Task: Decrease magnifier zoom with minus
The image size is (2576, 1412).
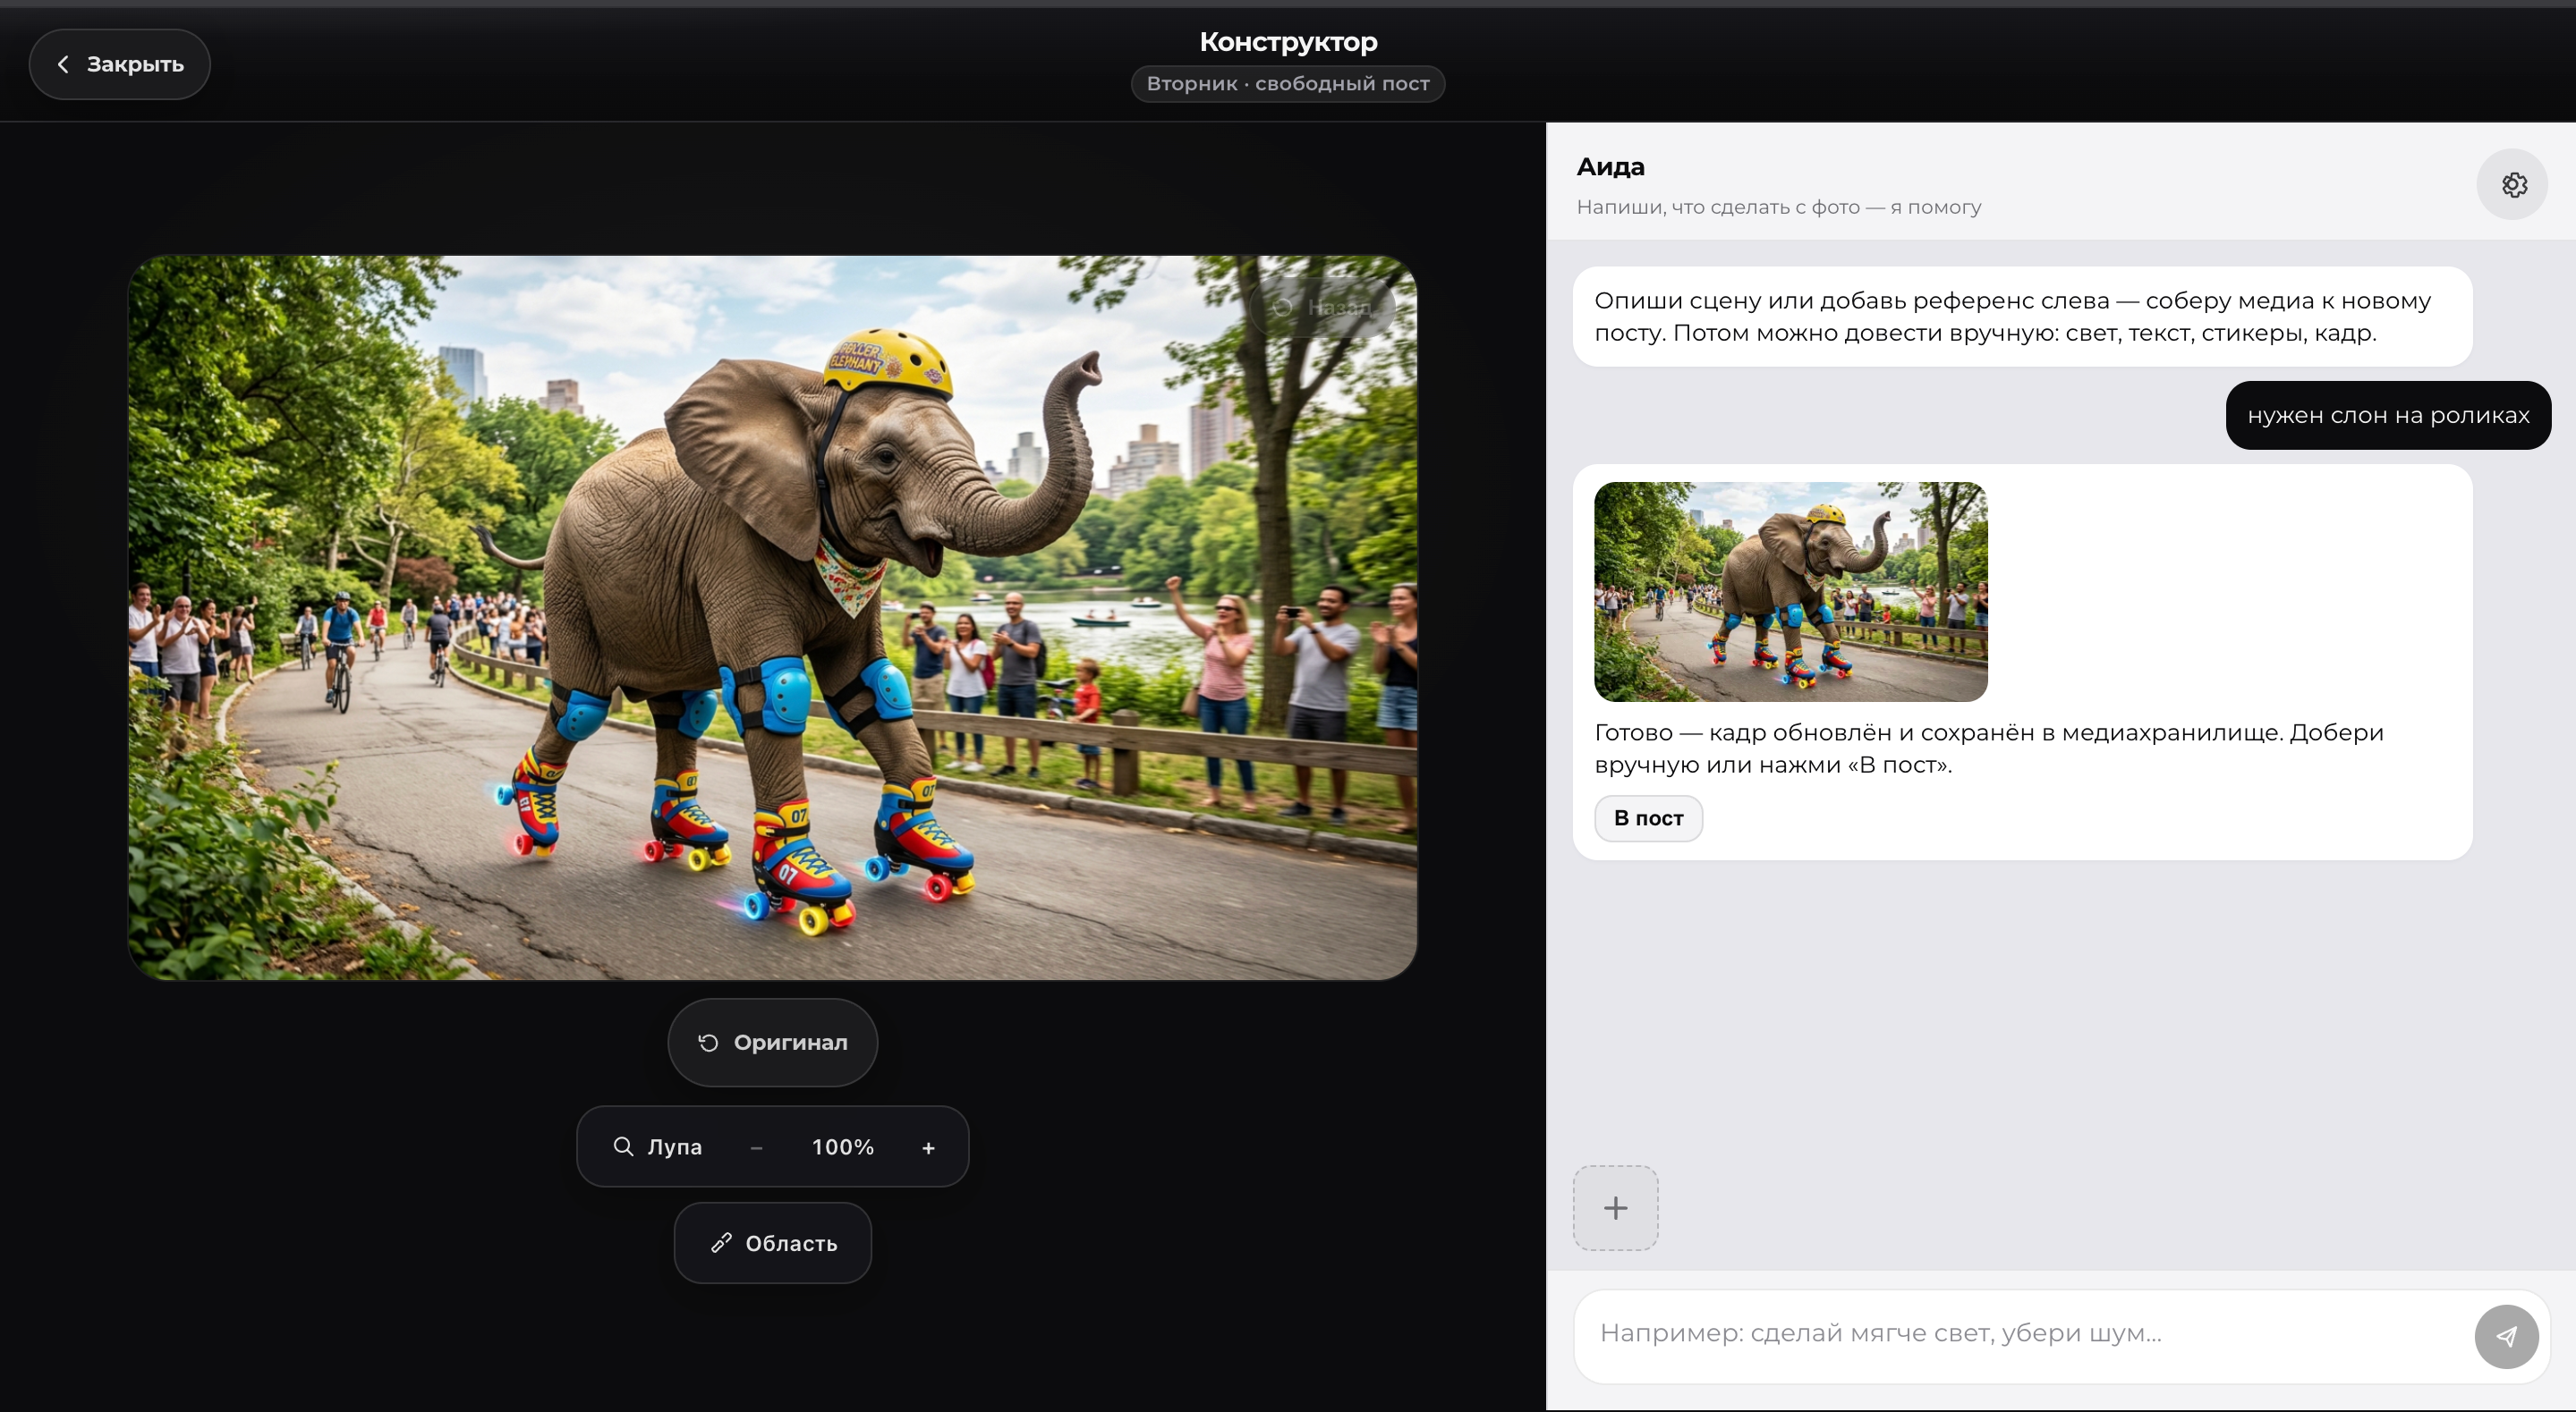Action: click(756, 1147)
